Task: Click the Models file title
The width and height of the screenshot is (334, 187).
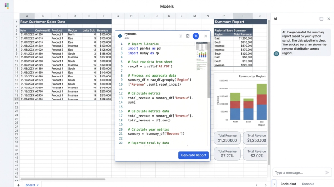Action: 167,6
